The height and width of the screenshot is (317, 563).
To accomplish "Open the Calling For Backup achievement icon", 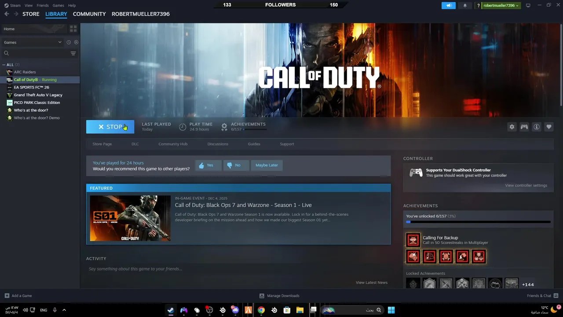I will tap(413, 240).
